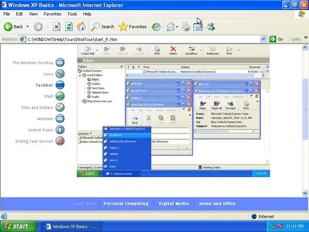Open the Back button history dropdown arrow
Viewport: 309px width, 232px height.
click(27, 27)
